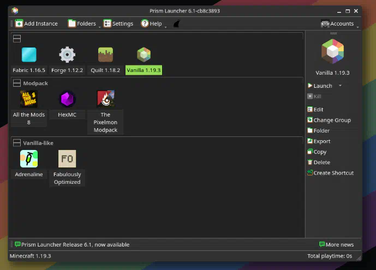Screen dimensions: 376x270
Task: Select the Quilt 1.18.2 grass block icon
Action: point(105,55)
